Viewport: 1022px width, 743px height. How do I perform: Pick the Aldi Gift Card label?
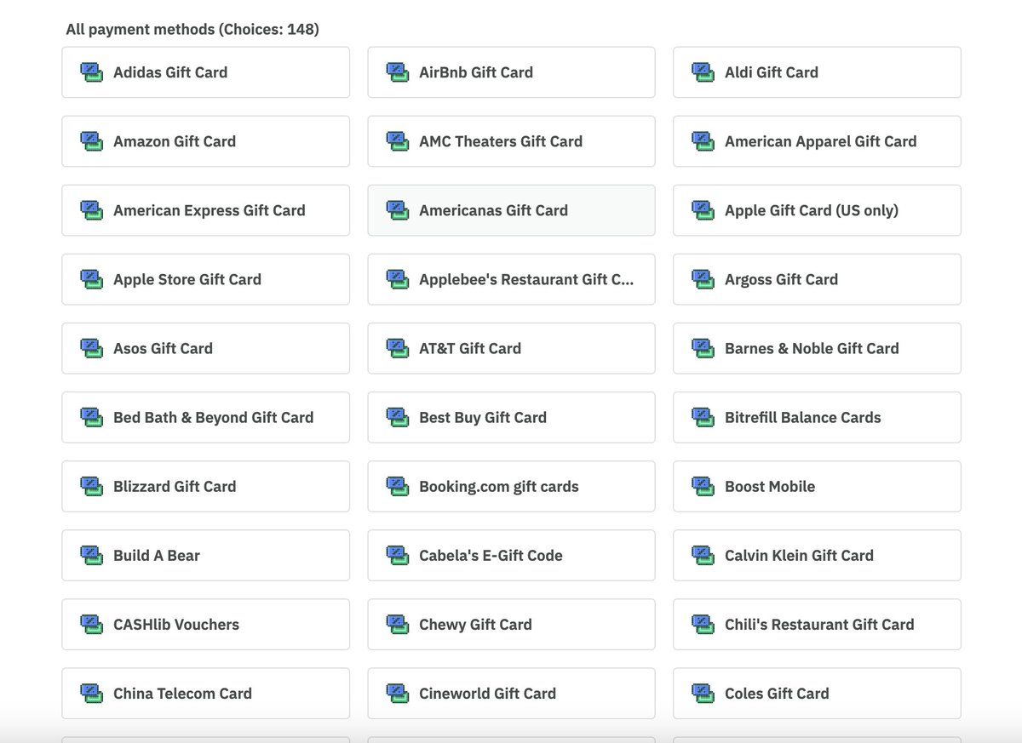772,72
